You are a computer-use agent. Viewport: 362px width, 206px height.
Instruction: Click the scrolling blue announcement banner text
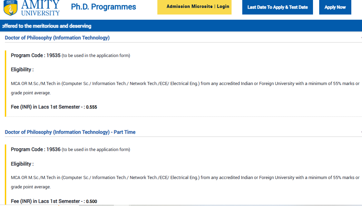(x=47, y=26)
